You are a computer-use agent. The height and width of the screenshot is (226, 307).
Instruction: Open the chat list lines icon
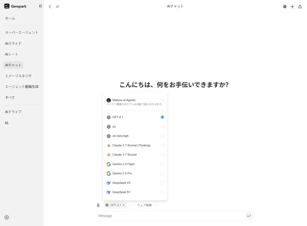click(57, 7)
